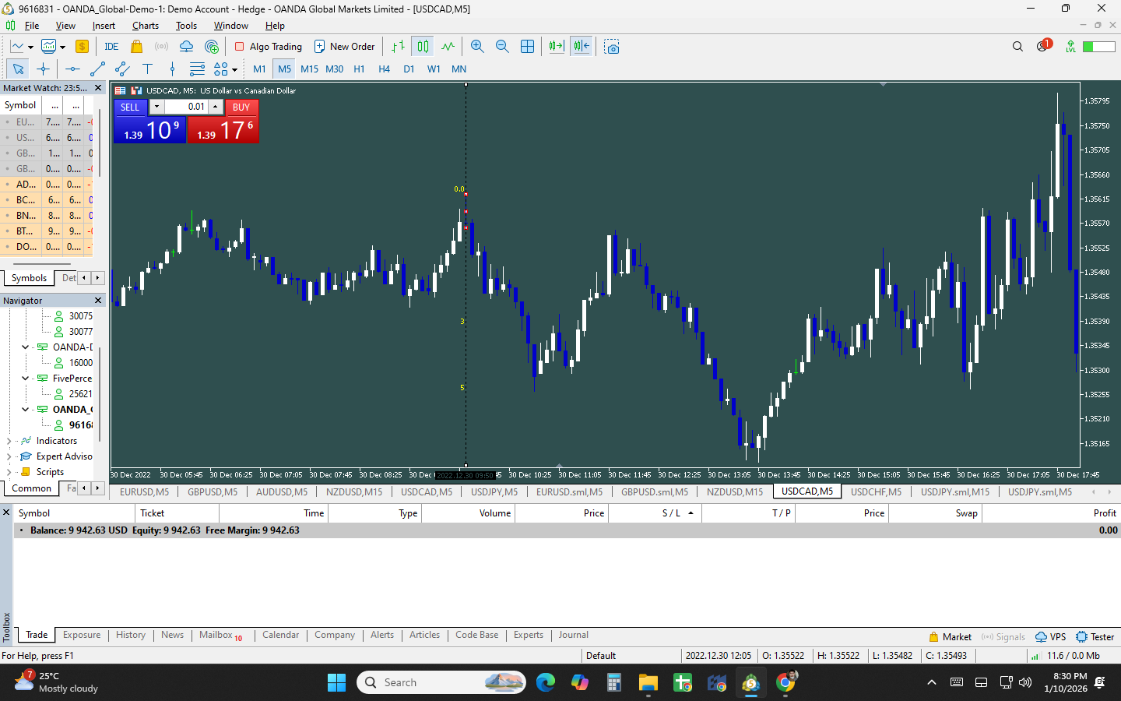Open the trading account dollar icon

[x=82, y=47]
